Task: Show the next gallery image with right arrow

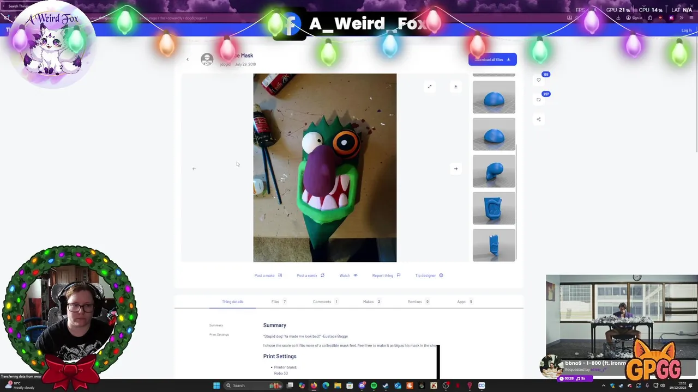Action: click(456, 169)
